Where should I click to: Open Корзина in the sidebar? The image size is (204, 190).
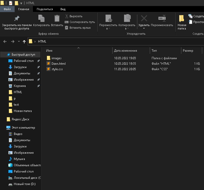coord(20,86)
